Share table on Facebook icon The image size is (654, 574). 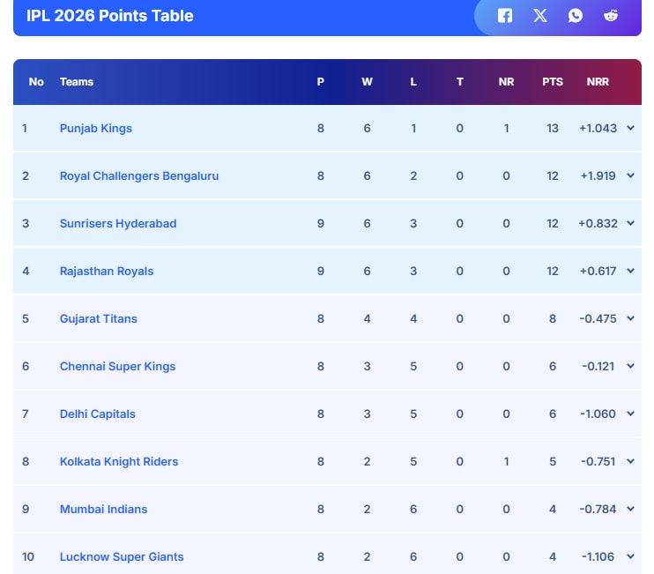[x=505, y=16]
